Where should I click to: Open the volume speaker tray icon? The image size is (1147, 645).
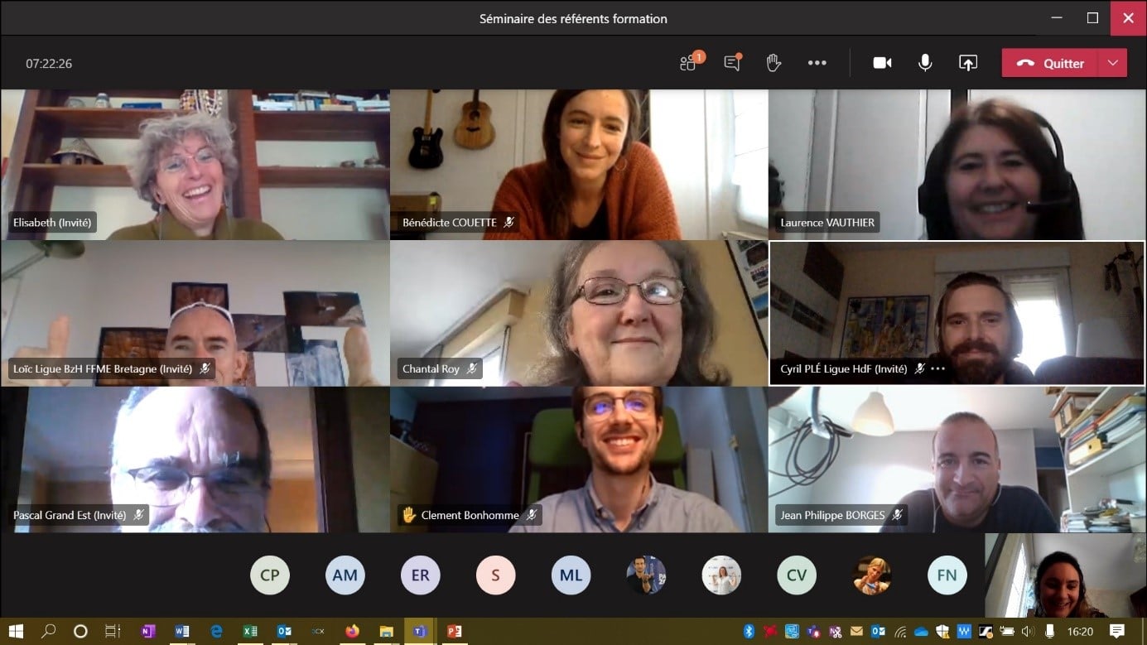pos(1028,632)
